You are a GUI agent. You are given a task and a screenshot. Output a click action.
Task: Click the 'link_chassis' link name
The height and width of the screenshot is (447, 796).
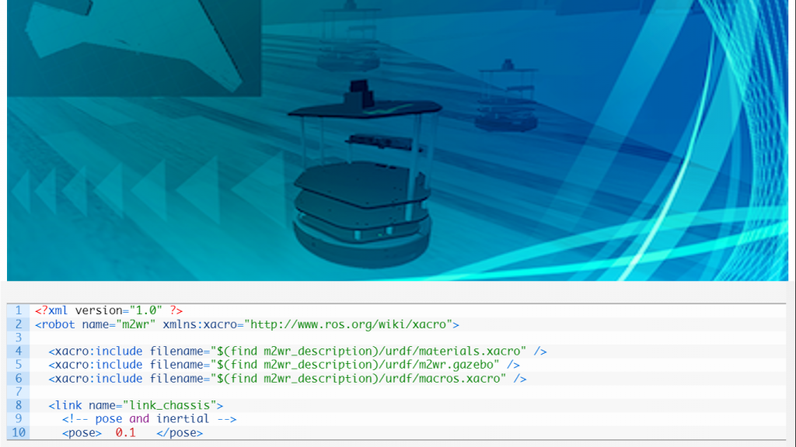coord(169,405)
